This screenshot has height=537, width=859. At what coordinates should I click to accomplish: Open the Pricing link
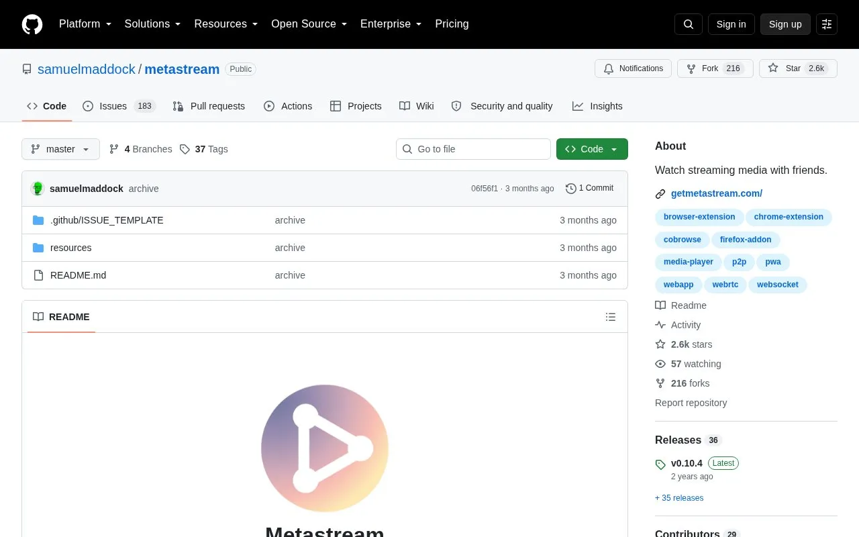click(452, 24)
